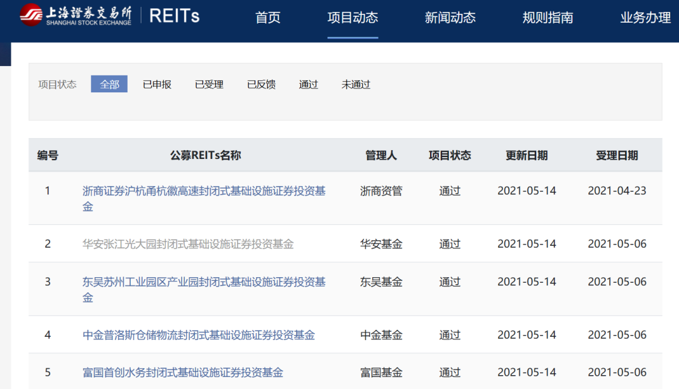679x389 pixels.
Task: Open the 新闻动态 navigation tab
Action: coord(450,18)
